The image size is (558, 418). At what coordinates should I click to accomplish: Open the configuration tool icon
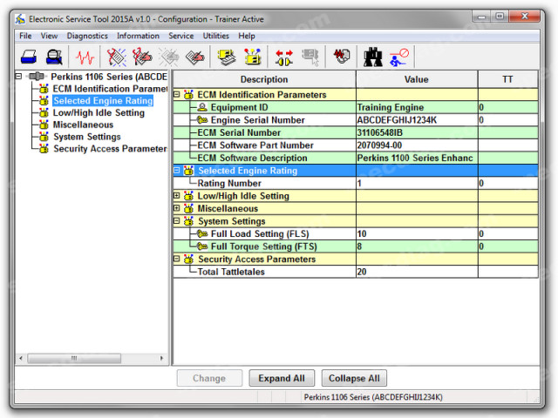tap(252, 57)
